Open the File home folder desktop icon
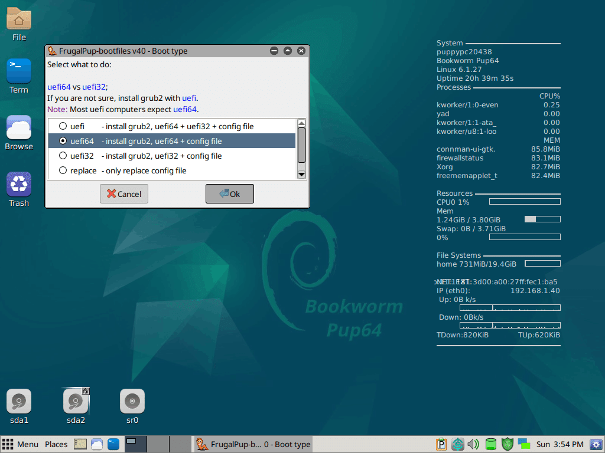The height and width of the screenshot is (453, 605). point(19,25)
